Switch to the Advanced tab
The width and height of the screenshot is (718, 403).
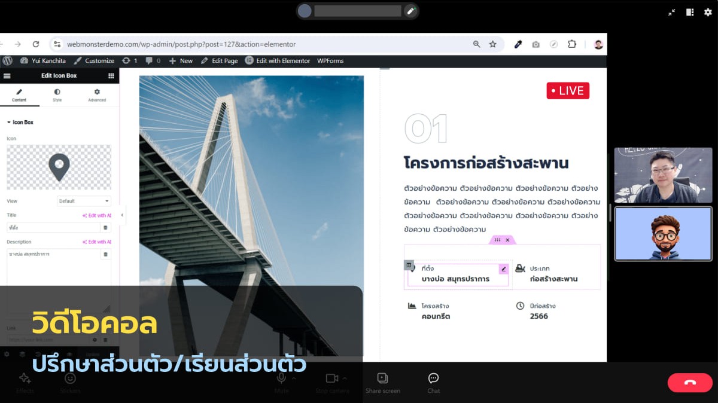tap(97, 95)
